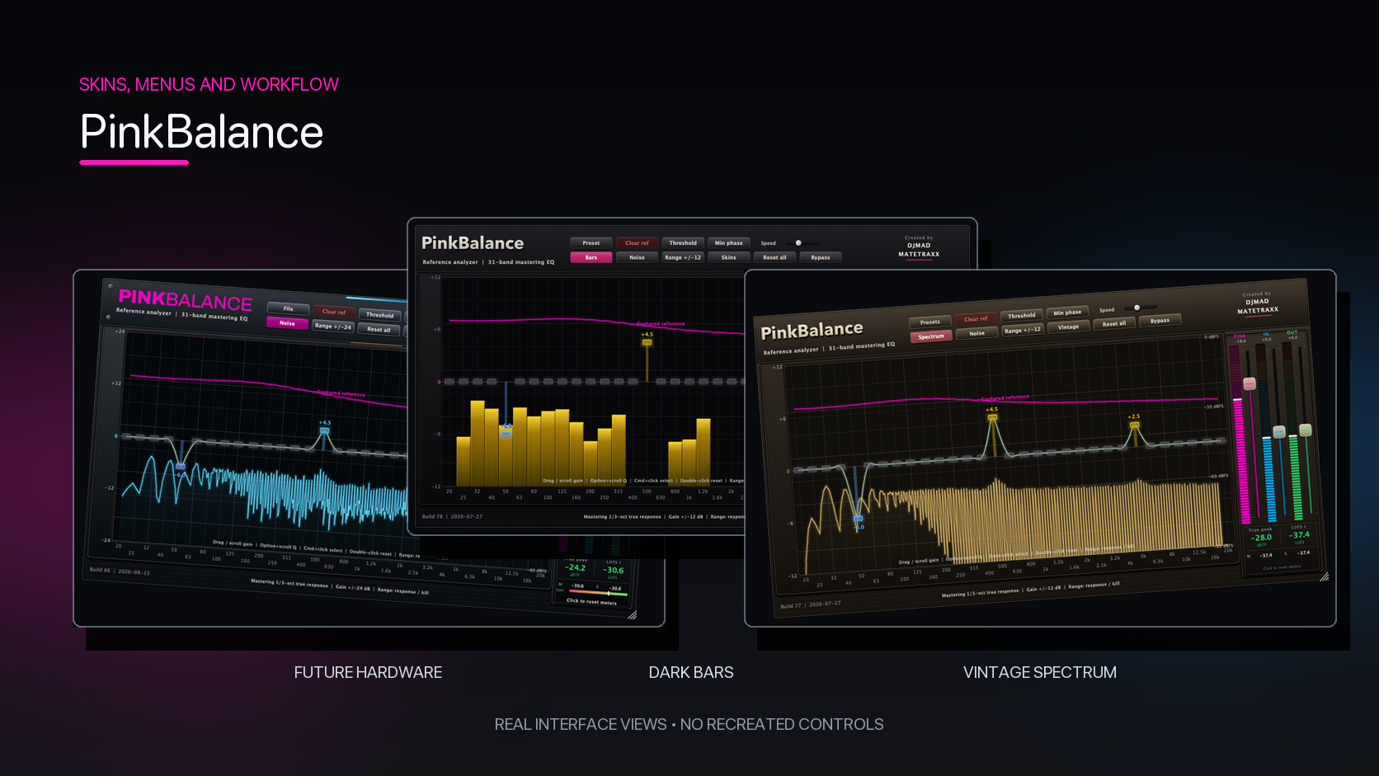Select the -6.0 blue band handle in Future Hardware
The height and width of the screenshot is (776, 1379).
(181, 467)
